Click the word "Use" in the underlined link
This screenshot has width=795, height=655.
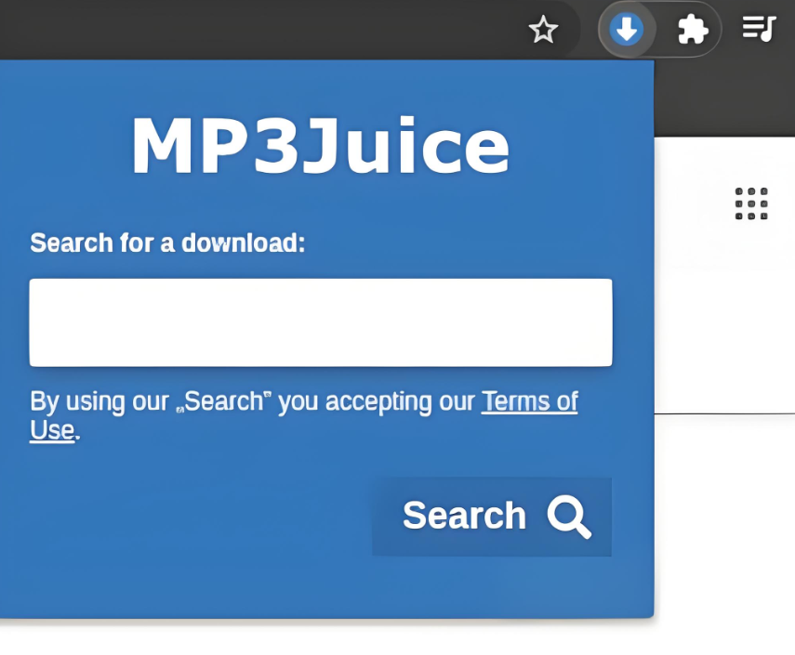pos(52,430)
